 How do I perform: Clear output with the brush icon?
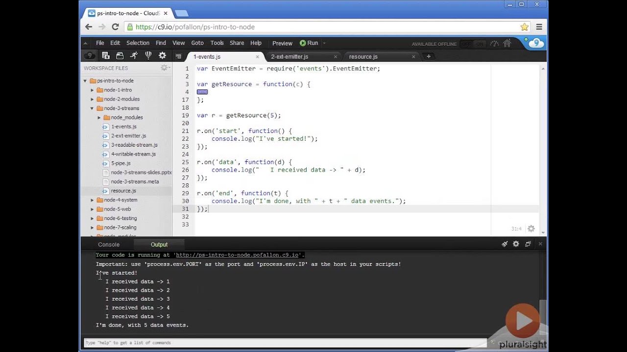[x=505, y=244]
